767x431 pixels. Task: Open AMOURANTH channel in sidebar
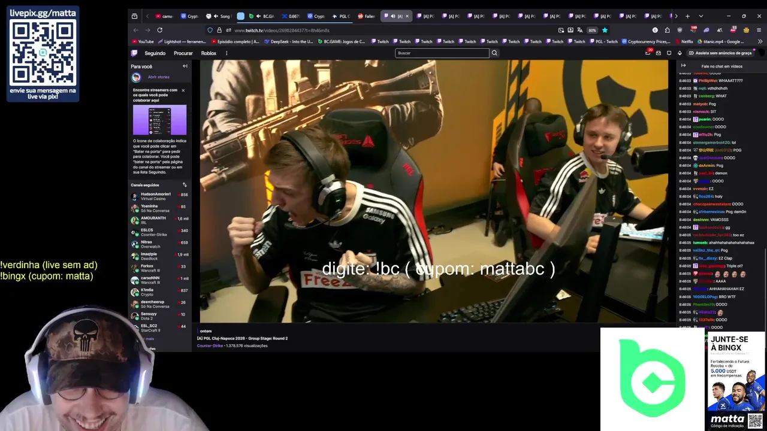pos(159,220)
